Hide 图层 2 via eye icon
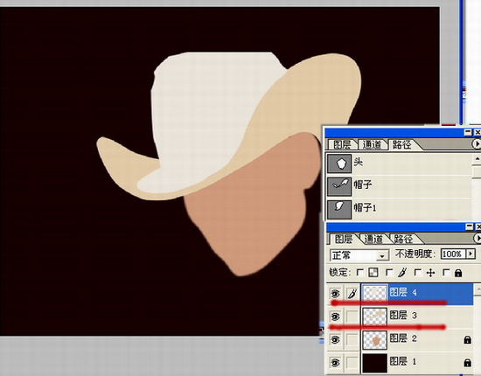The height and width of the screenshot is (376, 481). [335, 339]
